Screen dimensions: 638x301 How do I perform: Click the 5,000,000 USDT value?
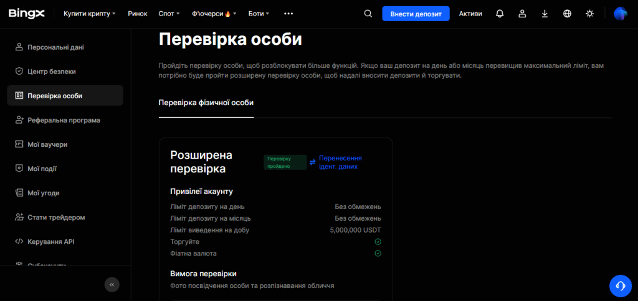tap(356, 230)
